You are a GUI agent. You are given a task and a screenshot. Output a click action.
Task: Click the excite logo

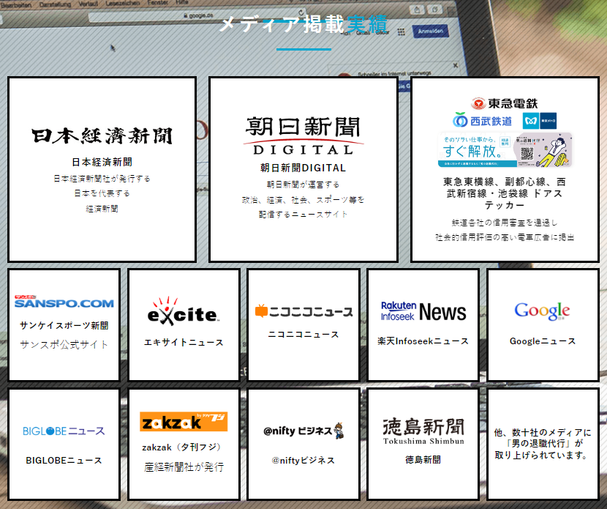(x=184, y=311)
